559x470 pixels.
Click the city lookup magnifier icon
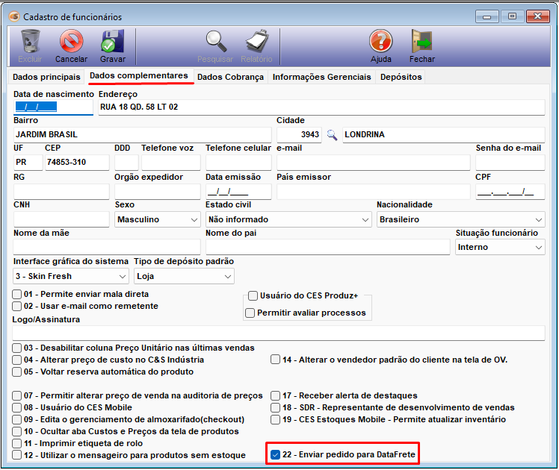coord(331,135)
